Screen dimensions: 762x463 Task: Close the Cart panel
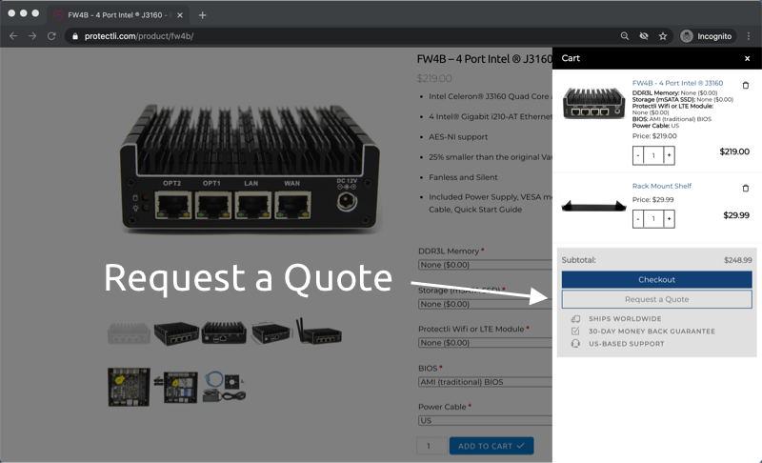[747, 58]
